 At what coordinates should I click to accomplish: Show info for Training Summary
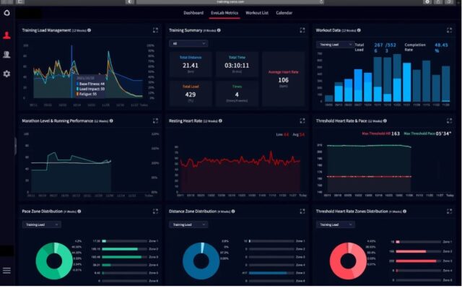coord(219,30)
